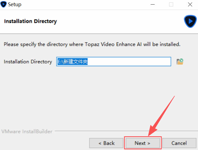The image size is (198, 150).
Task: Proceed by pressing the Next > button
Action: click(x=143, y=143)
